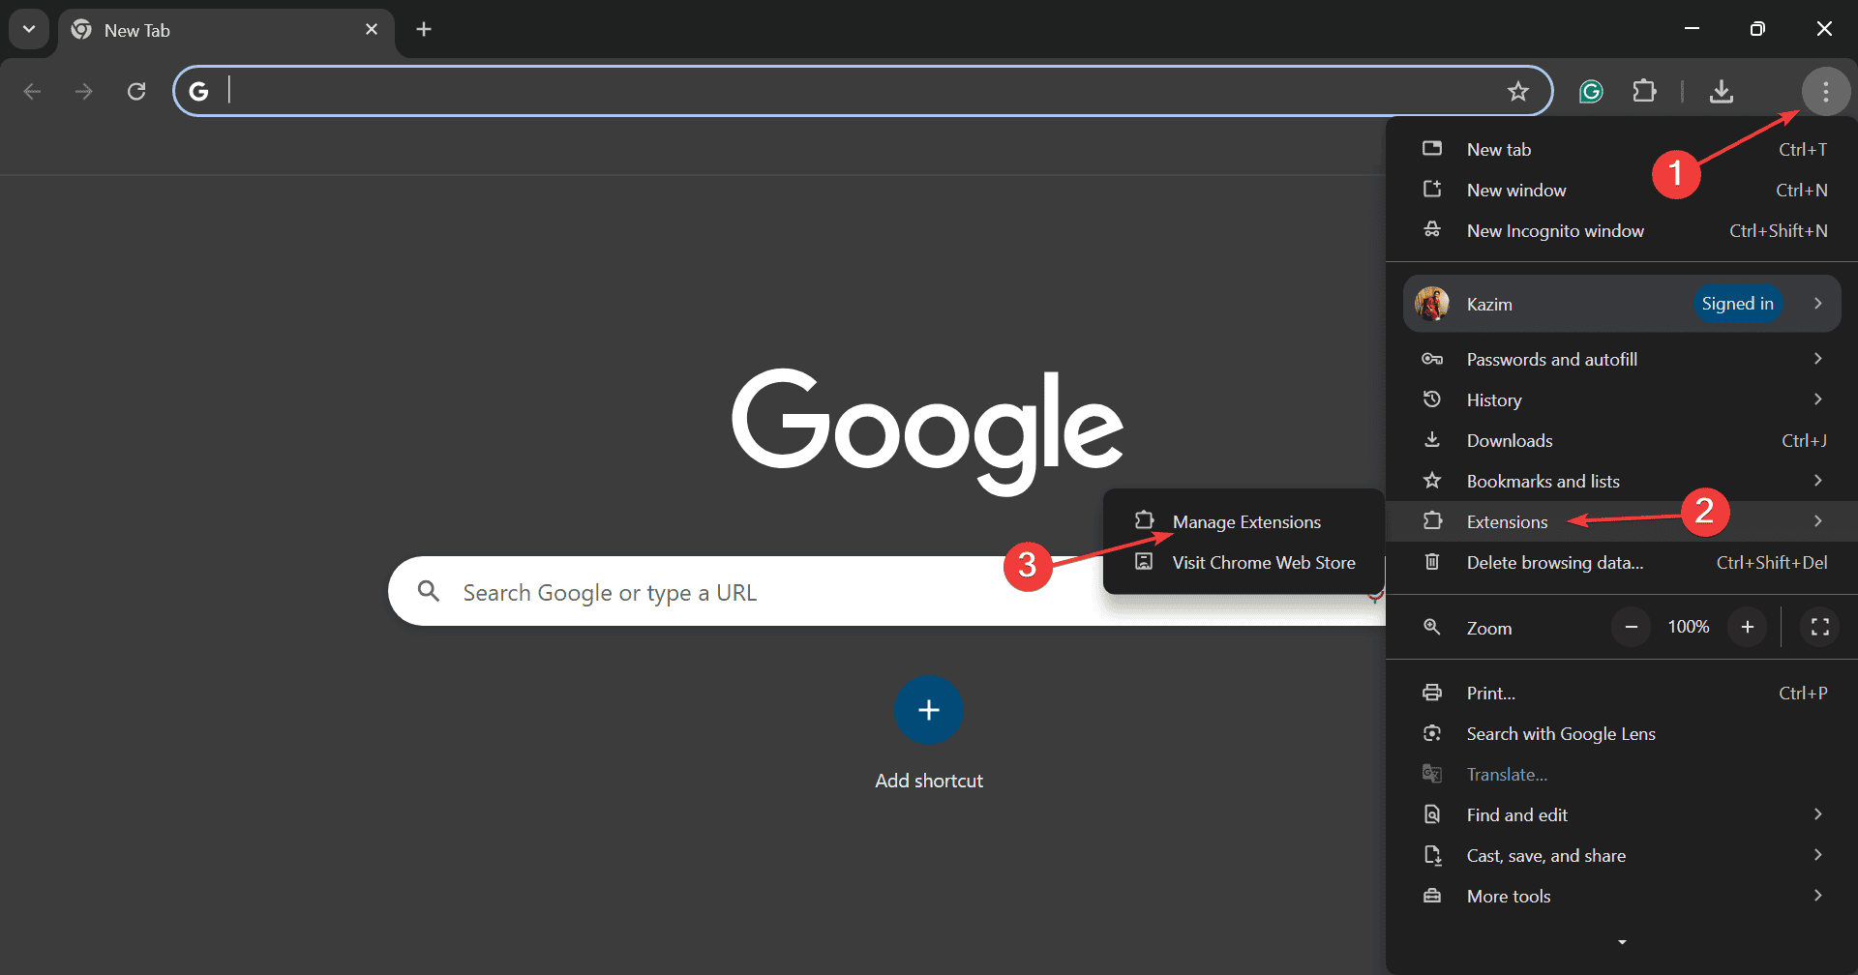Close the New Tab tab
Image resolution: width=1858 pixels, height=975 pixels.
pyautogui.click(x=372, y=30)
